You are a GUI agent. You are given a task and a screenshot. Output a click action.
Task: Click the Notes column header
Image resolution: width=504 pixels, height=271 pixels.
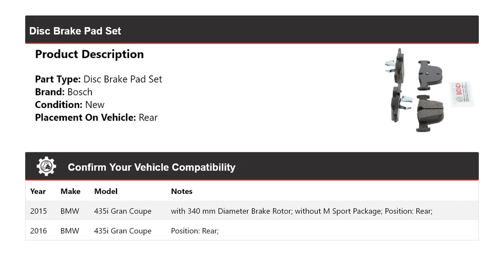pos(182,191)
